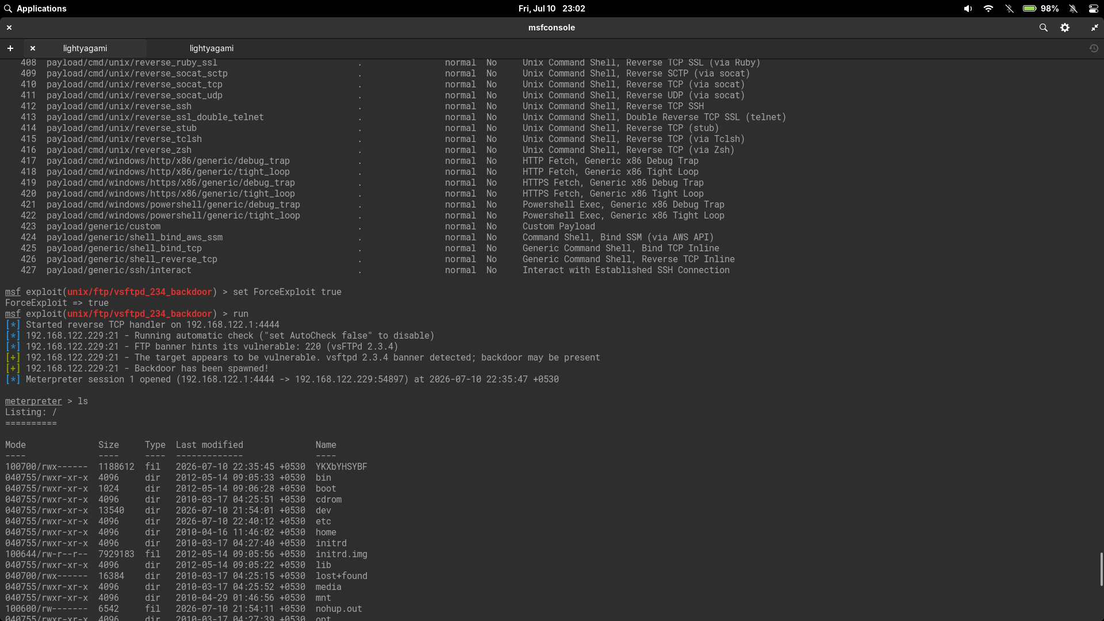Open the volume speaker indicator
The width and height of the screenshot is (1104, 621).
click(x=968, y=9)
